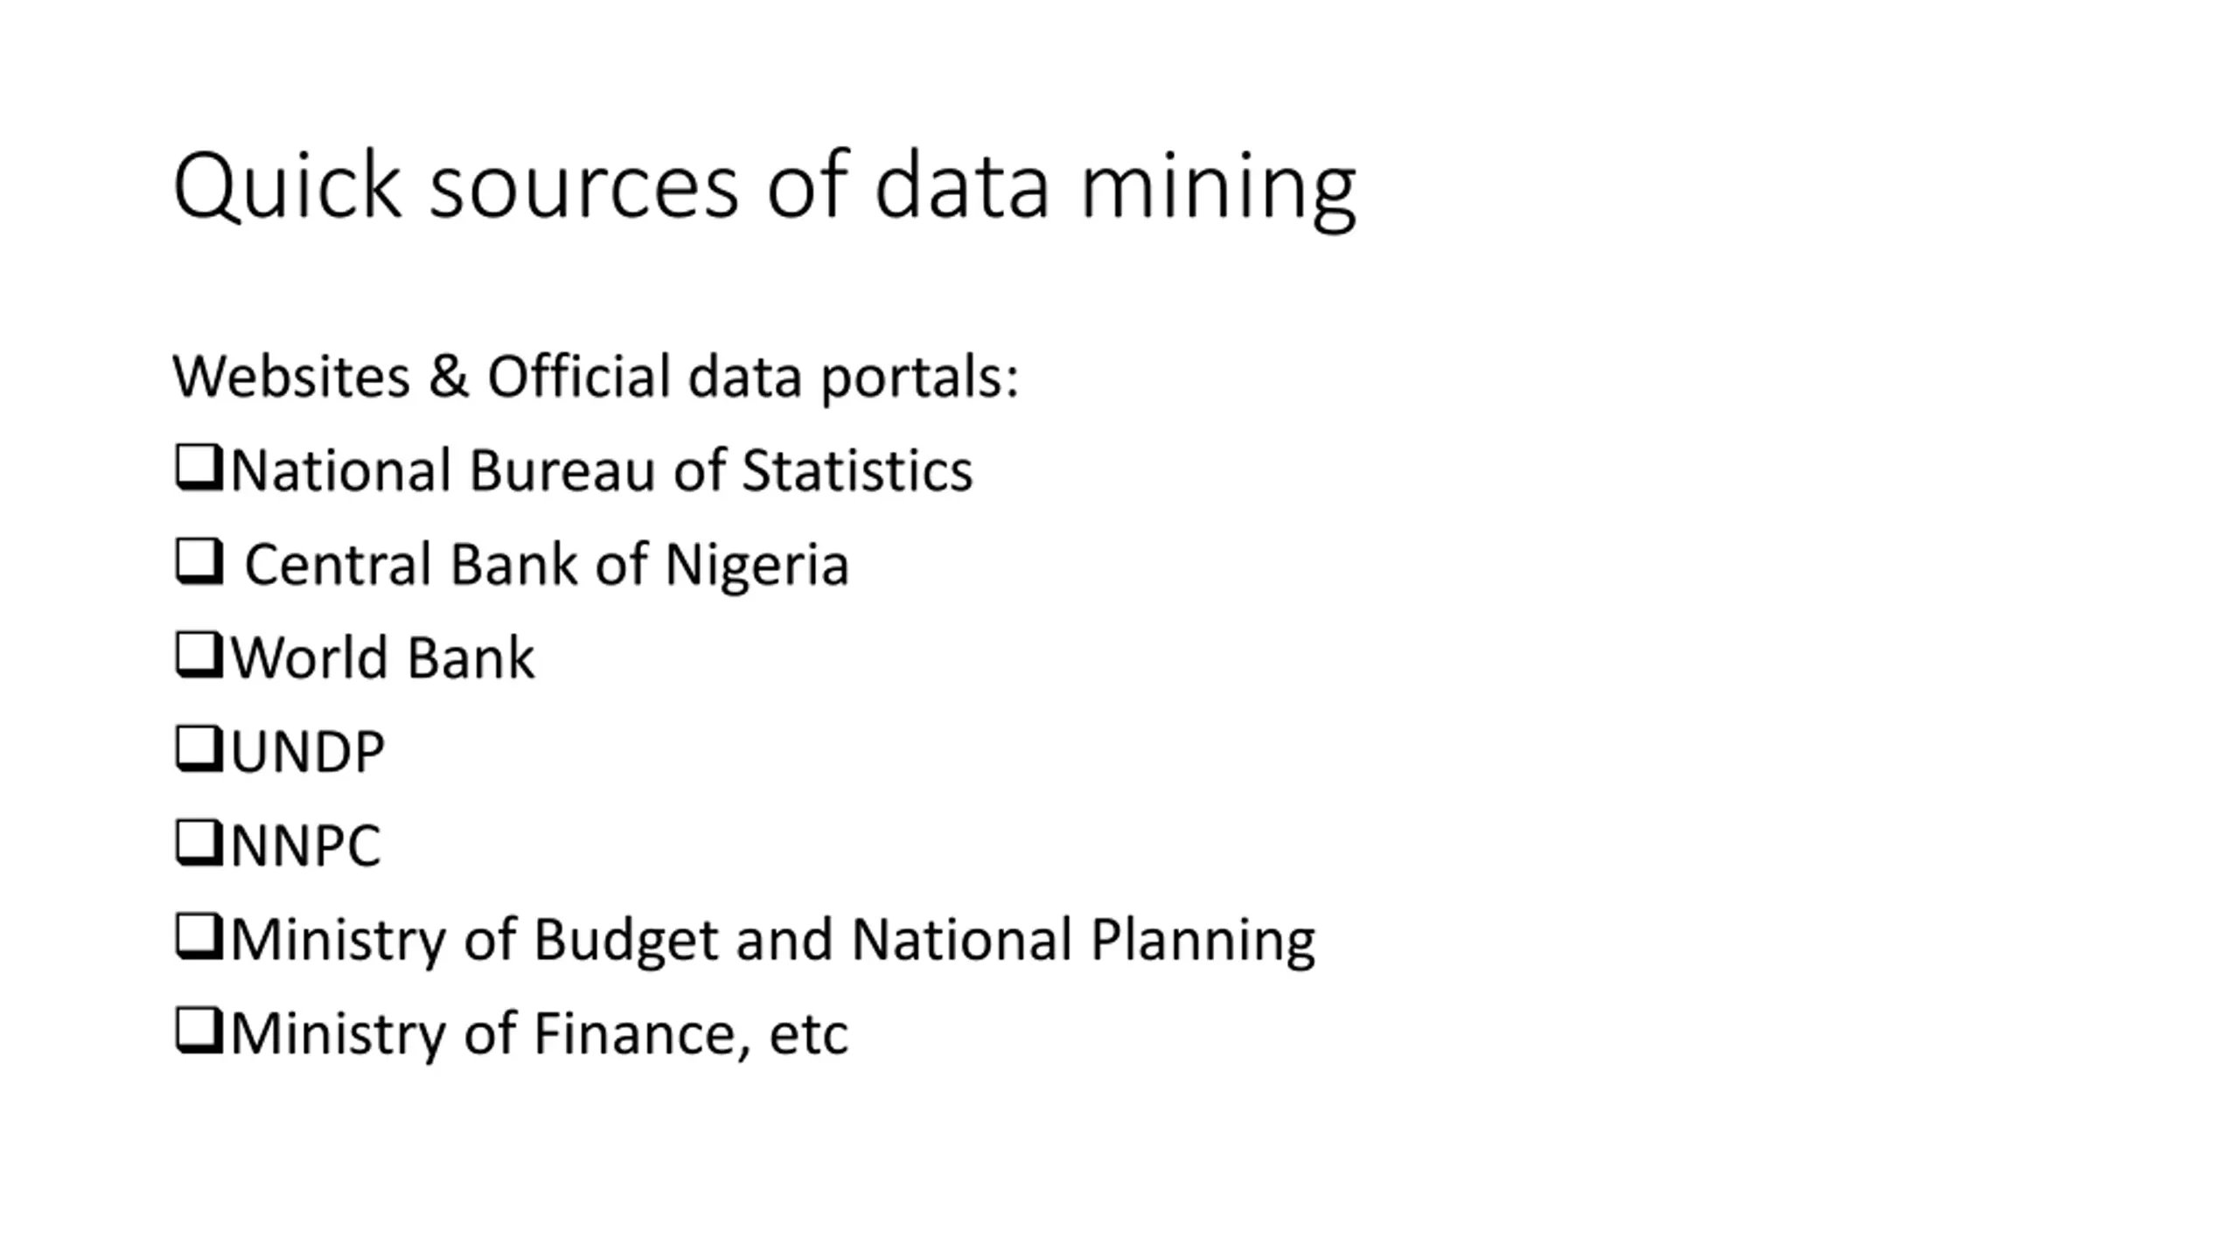Screen dimensions: 2239x1259
Task: Click the word "Quick" in the title
Action: tap(287, 185)
